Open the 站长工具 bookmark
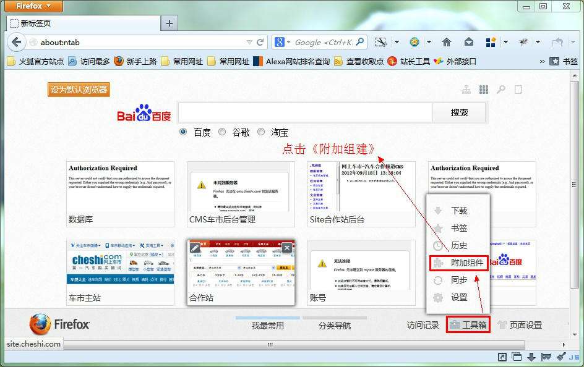 pyautogui.click(x=408, y=61)
